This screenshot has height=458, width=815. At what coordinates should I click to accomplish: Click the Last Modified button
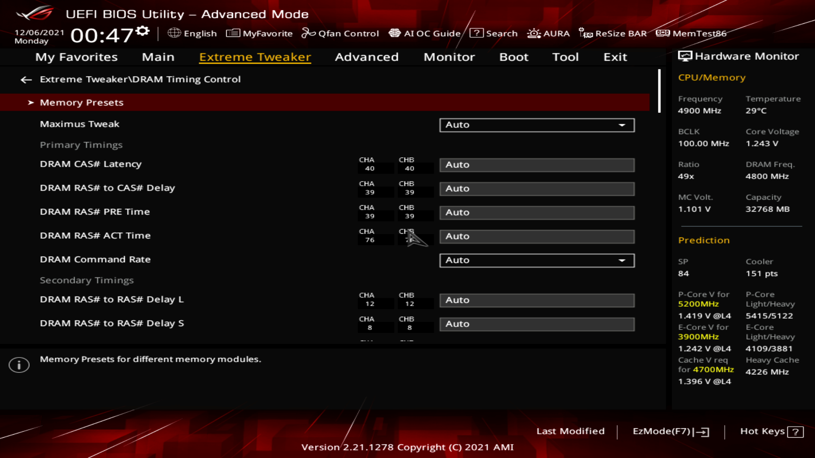coord(570,431)
